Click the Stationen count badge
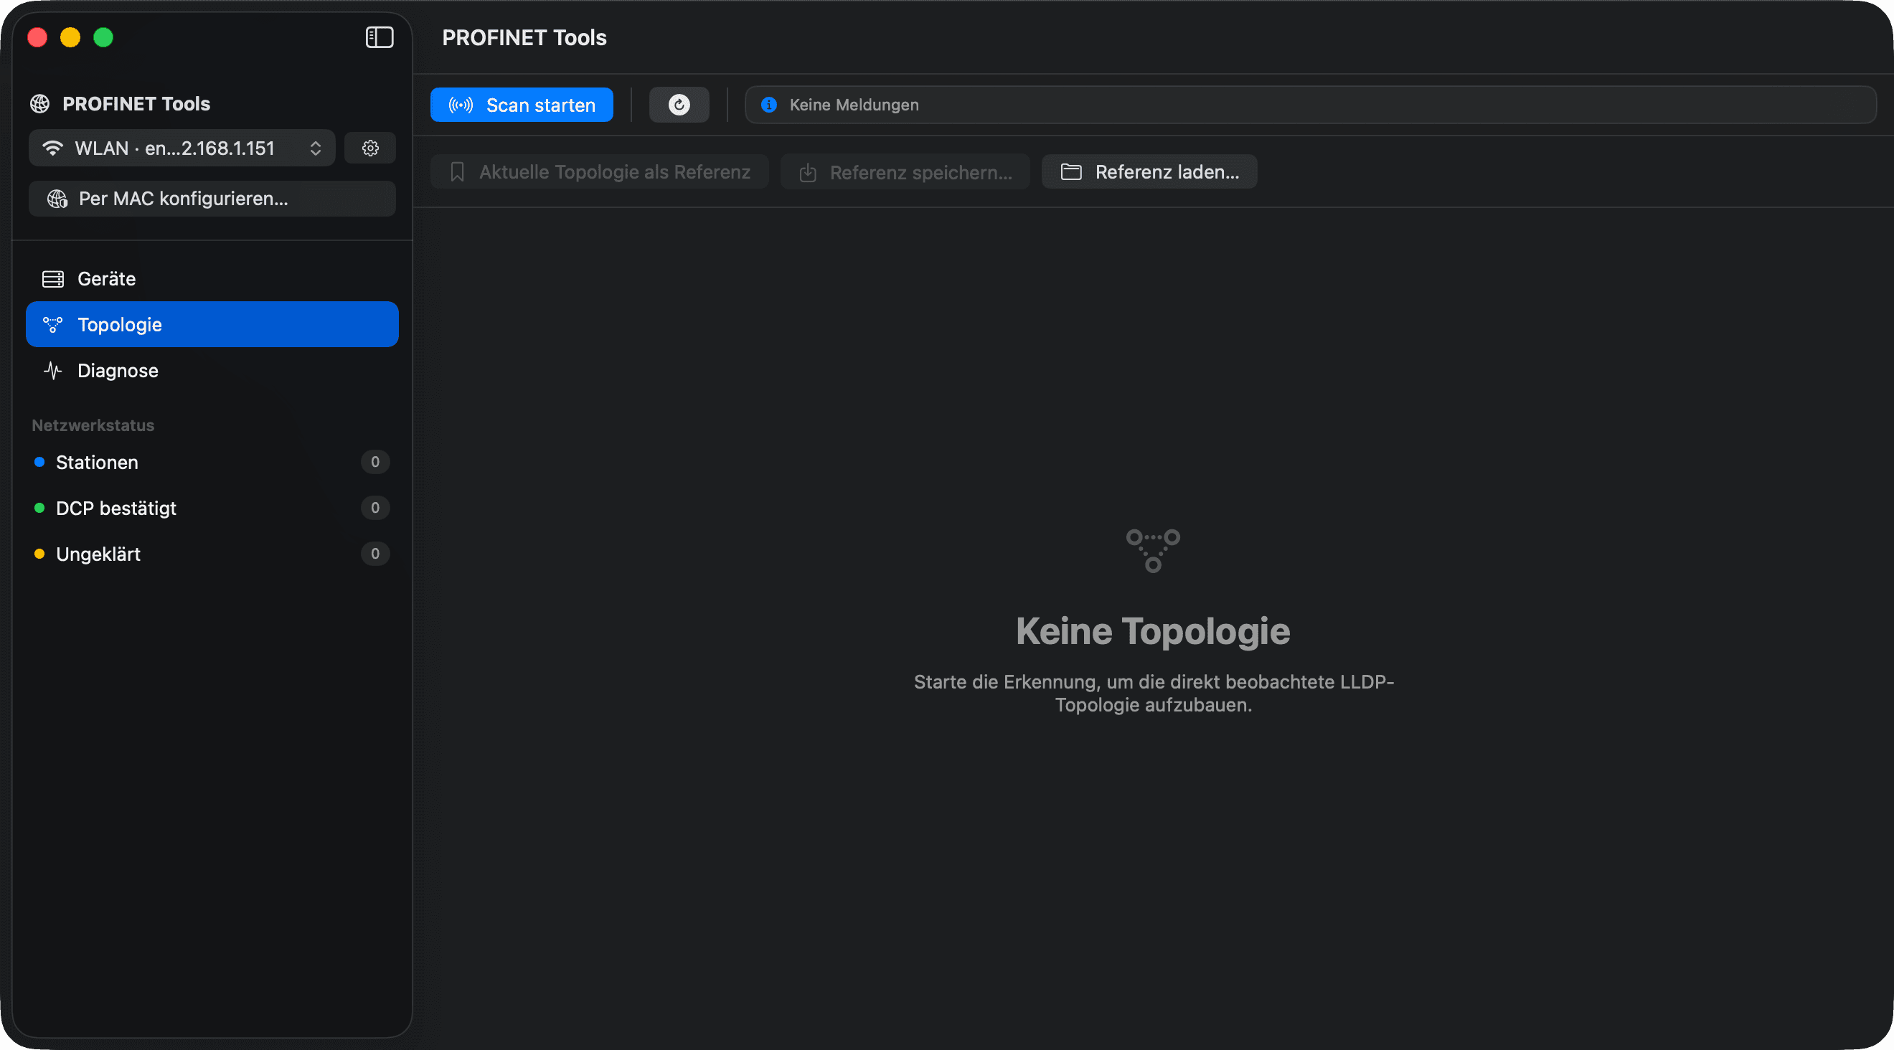 tap(375, 462)
